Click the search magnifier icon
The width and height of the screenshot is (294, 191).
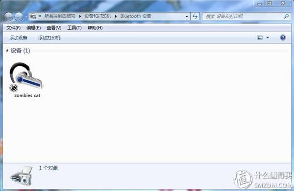tap(286, 17)
